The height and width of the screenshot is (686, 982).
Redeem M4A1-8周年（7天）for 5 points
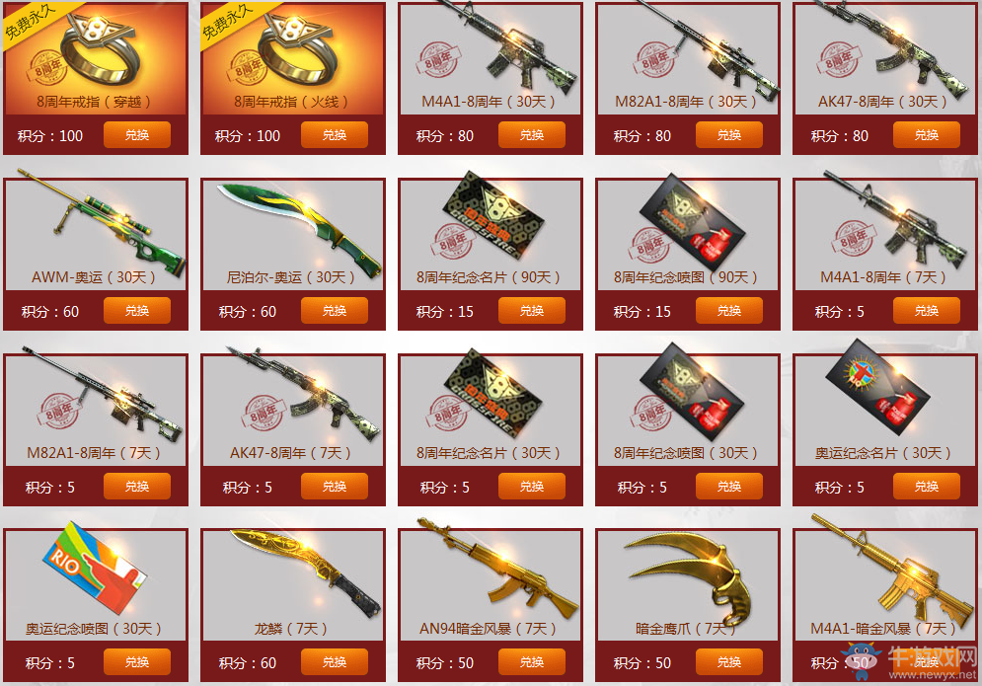[x=927, y=311]
